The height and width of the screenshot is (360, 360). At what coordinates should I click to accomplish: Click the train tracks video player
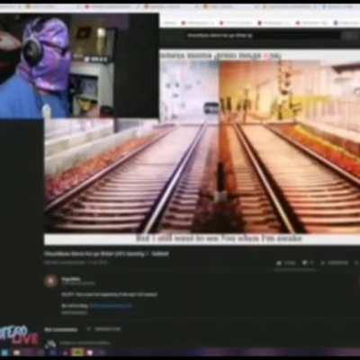[202, 147]
